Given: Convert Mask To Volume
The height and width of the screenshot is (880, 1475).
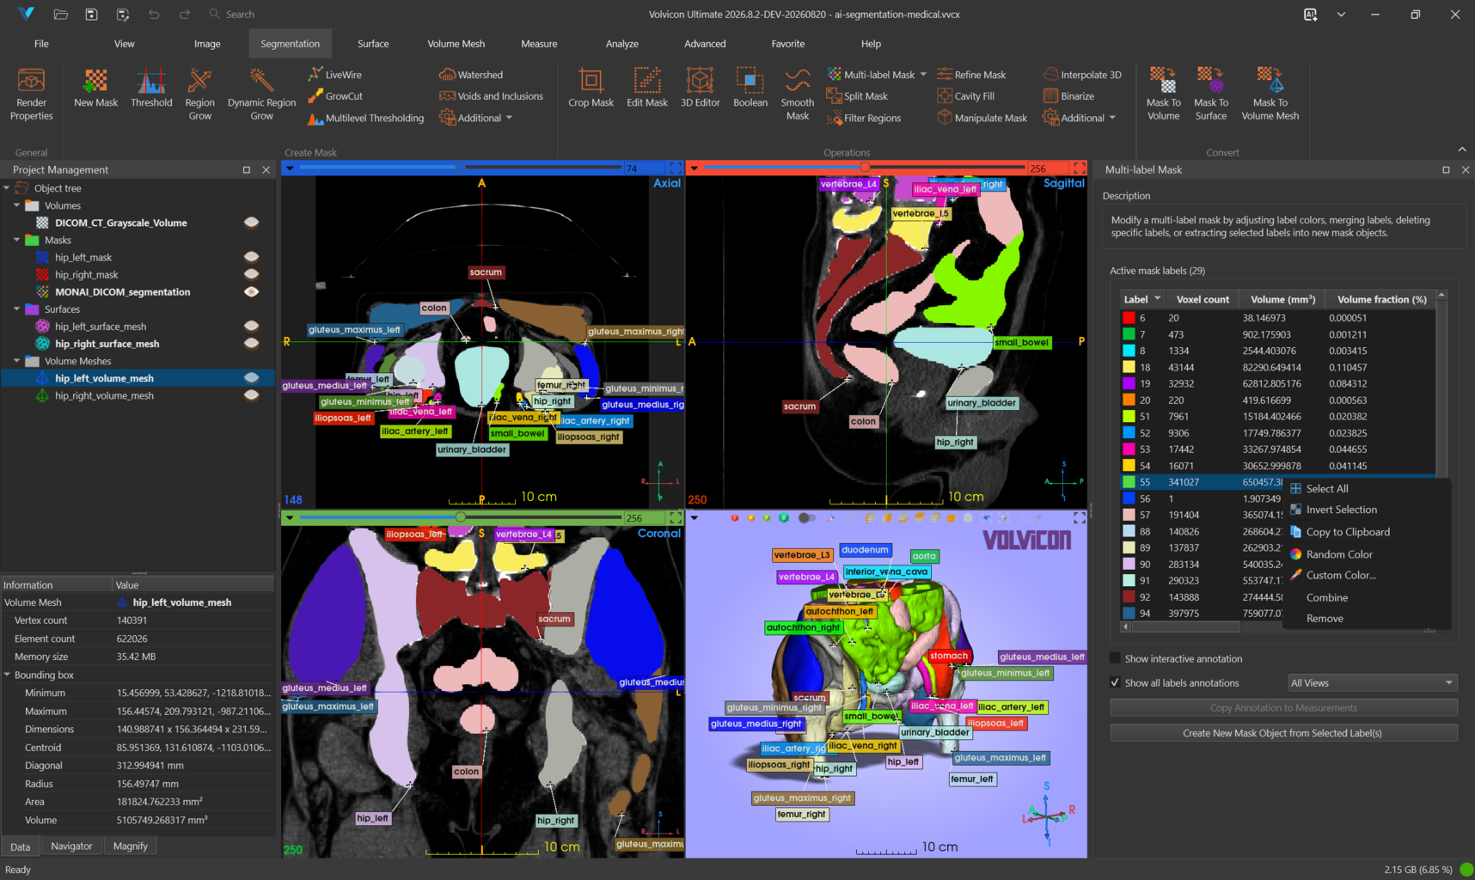Looking at the screenshot, I should coord(1163,94).
